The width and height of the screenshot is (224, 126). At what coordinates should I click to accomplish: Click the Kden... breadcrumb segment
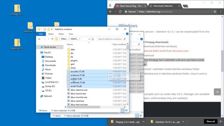pyautogui.click(x=64, y=39)
